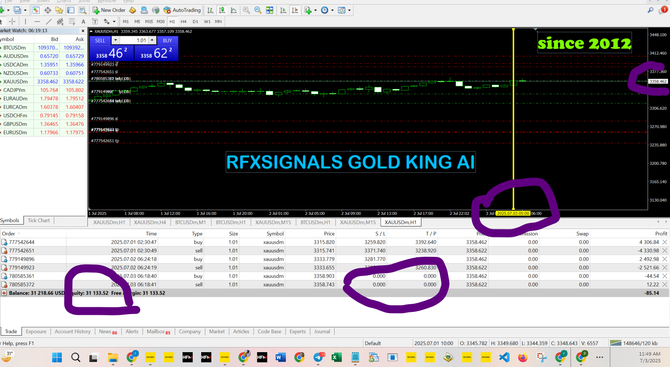This screenshot has height=367, width=670.
Task: Toggle the AutoTrading button
Action: point(182,10)
